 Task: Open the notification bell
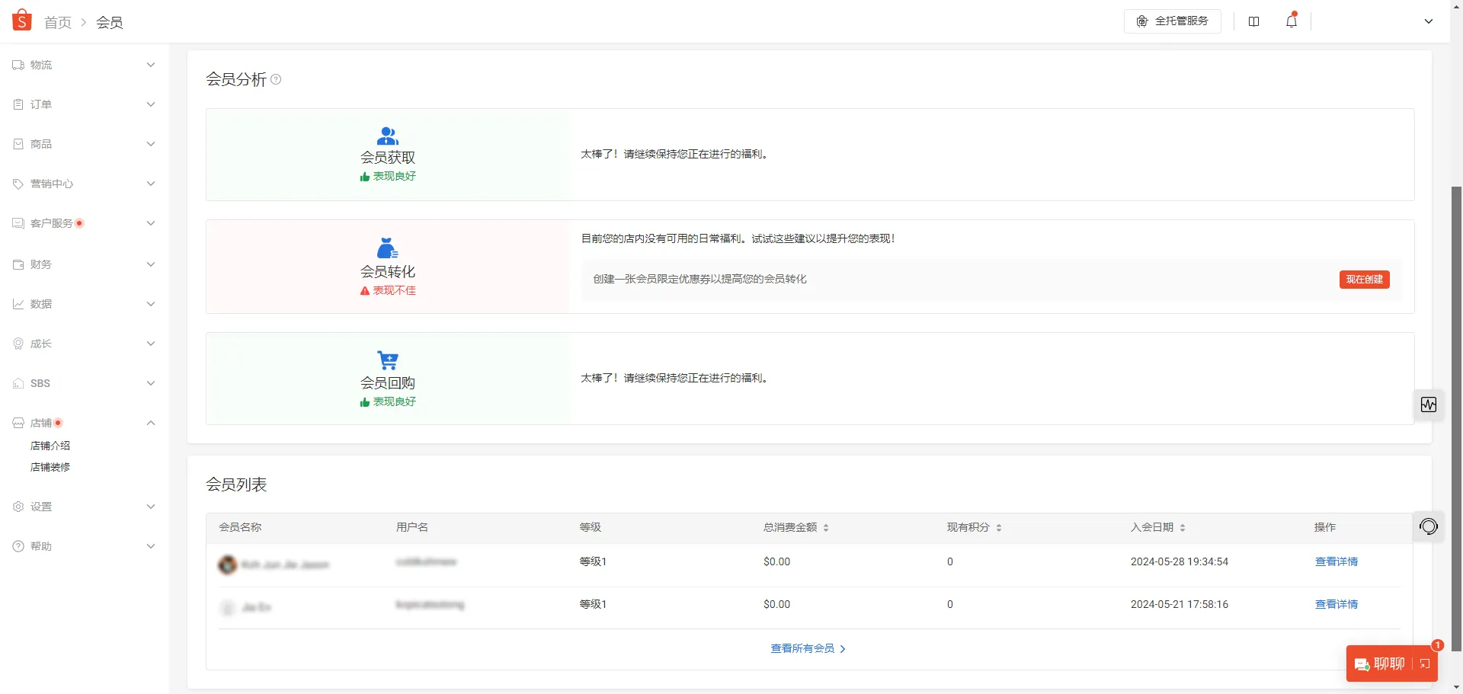1290,21
